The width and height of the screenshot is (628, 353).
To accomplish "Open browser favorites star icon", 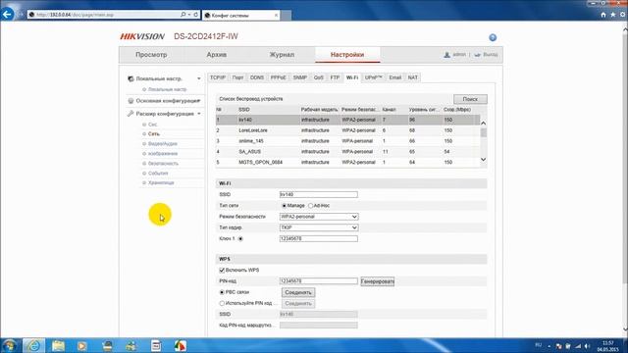I will (x=612, y=15).
